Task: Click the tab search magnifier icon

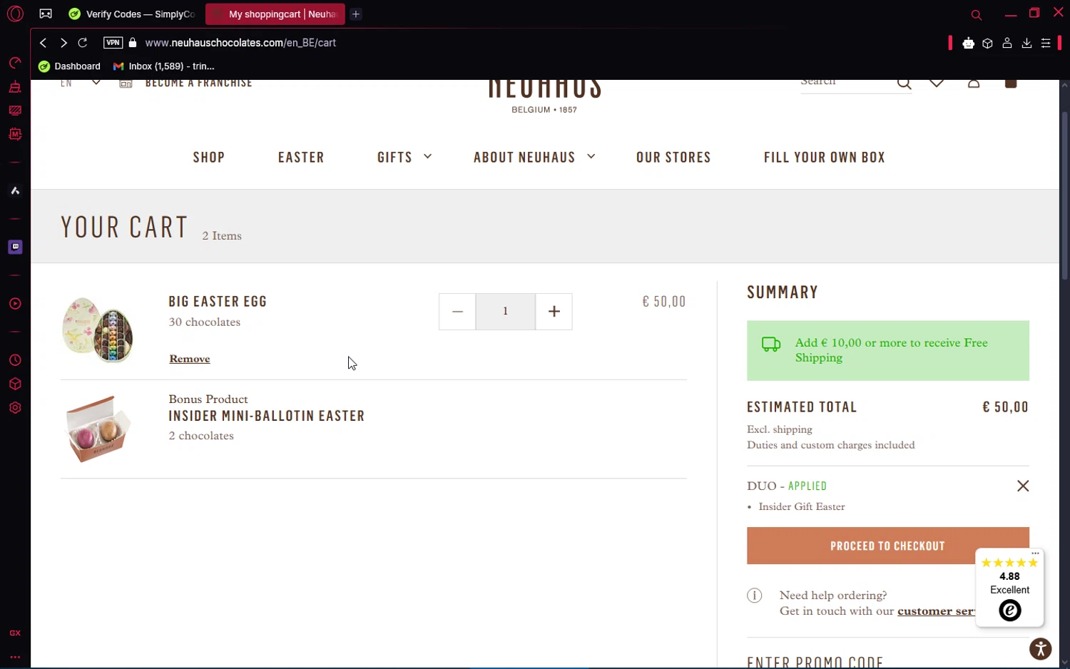Action: [x=977, y=14]
